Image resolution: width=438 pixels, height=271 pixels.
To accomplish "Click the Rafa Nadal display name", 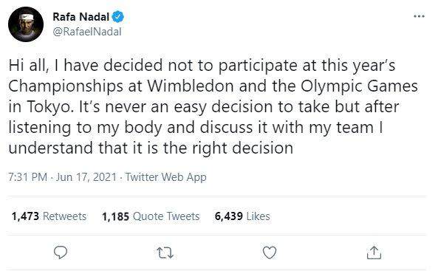I will click(x=81, y=17).
